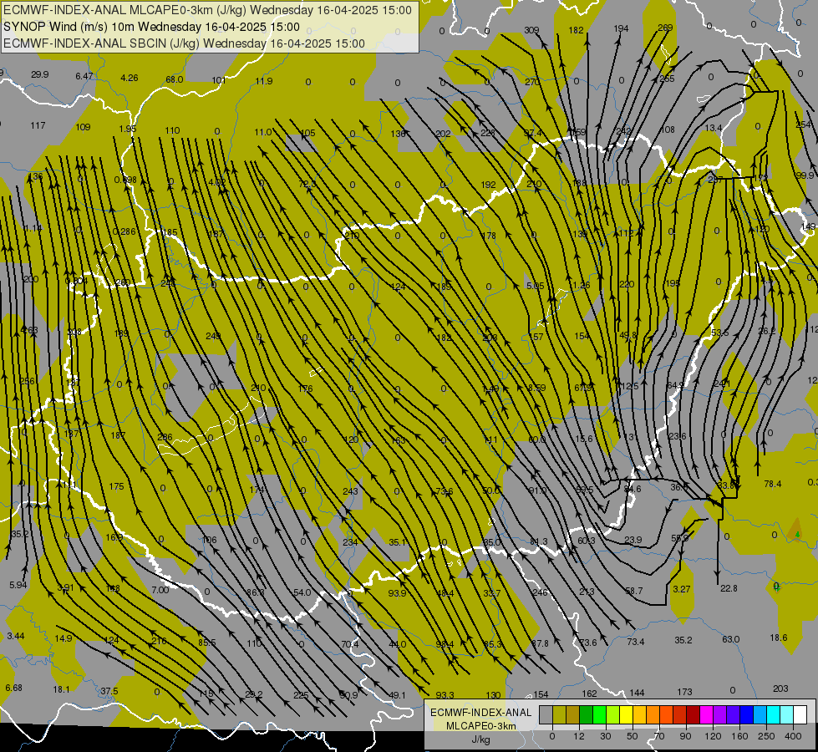Click the map value '203' at the bottom right
The image size is (818, 752).
tap(780, 688)
